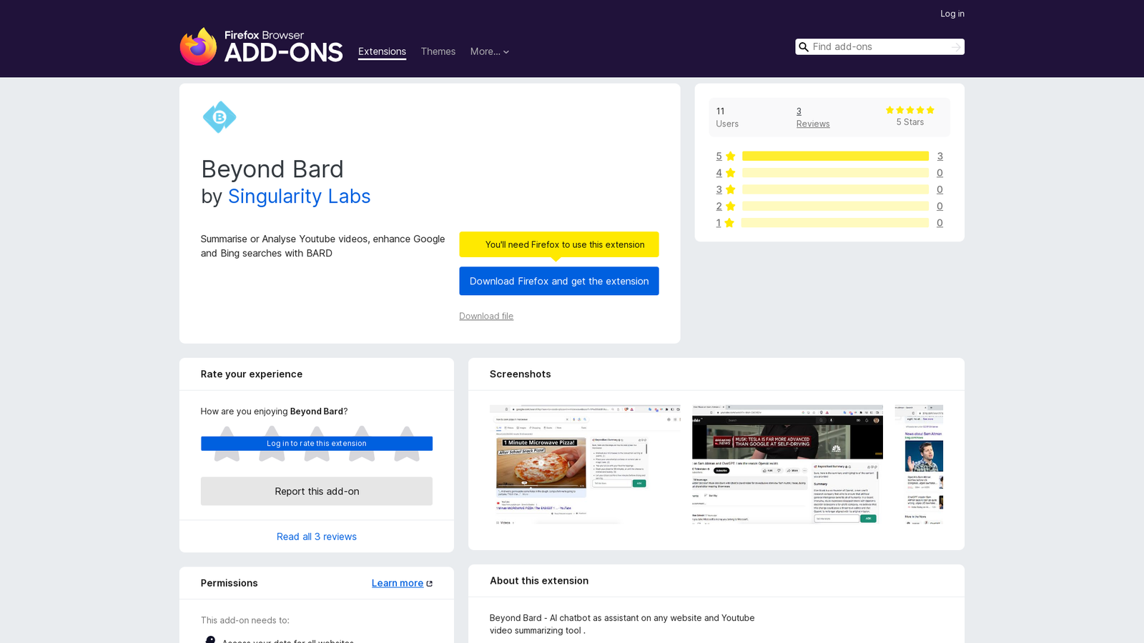Click the 4-star rating bar

(x=835, y=173)
